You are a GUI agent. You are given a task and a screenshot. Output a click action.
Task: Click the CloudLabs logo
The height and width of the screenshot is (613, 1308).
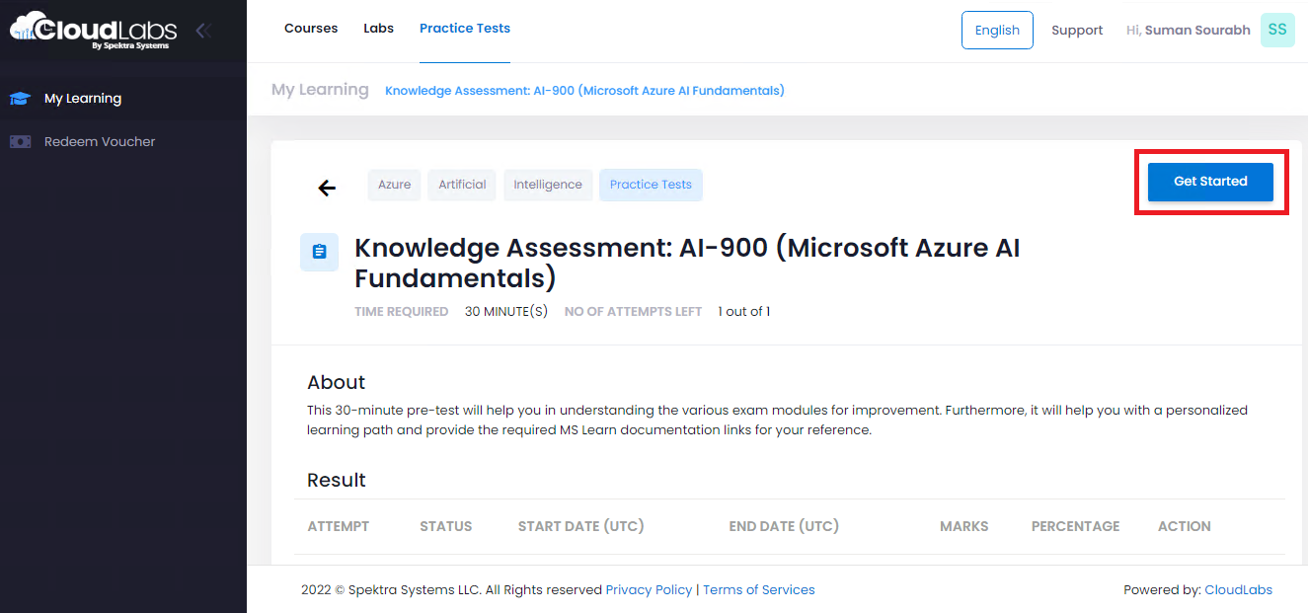pos(94,30)
